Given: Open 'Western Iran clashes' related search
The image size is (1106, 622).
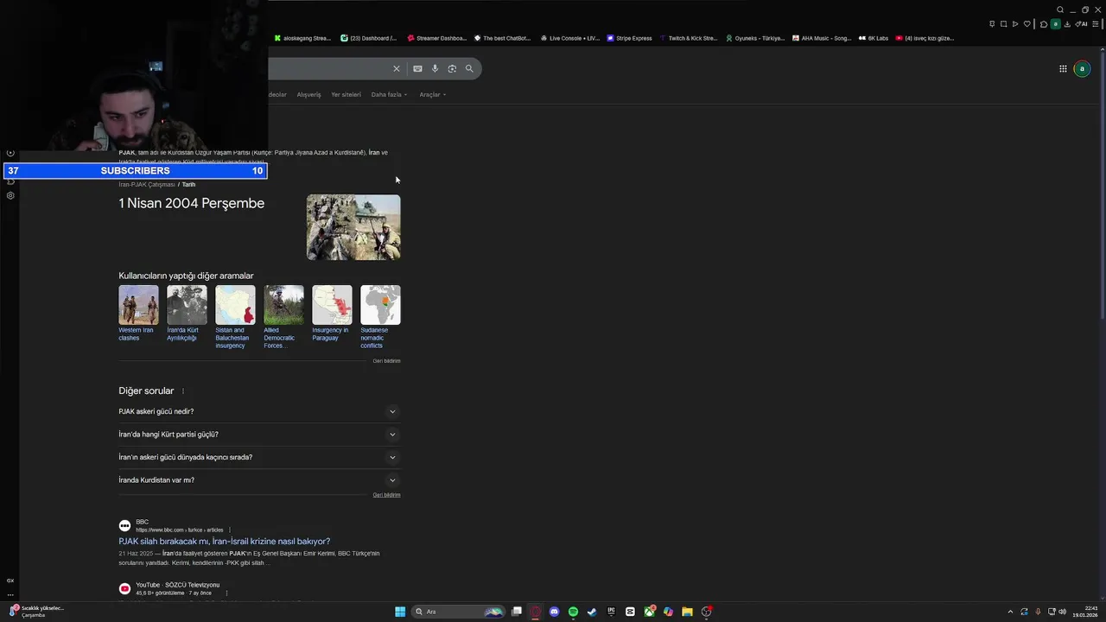Looking at the screenshot, I should [138, 314].
